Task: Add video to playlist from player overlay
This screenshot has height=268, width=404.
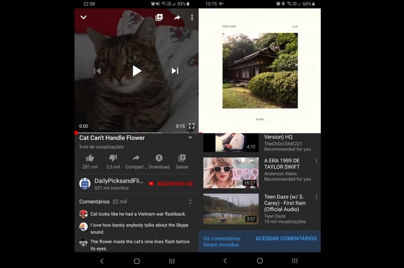Action: click(159, 17)
